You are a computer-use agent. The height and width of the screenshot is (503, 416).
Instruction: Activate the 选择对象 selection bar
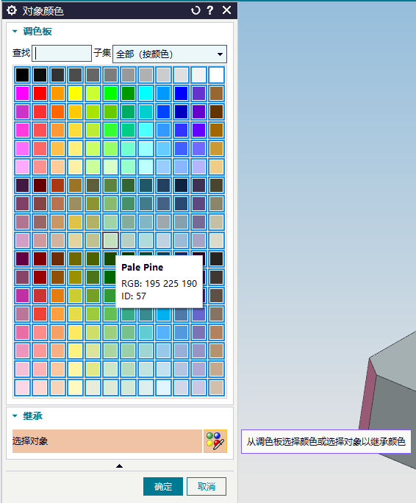pyautogui.click(x=107, y=441)
